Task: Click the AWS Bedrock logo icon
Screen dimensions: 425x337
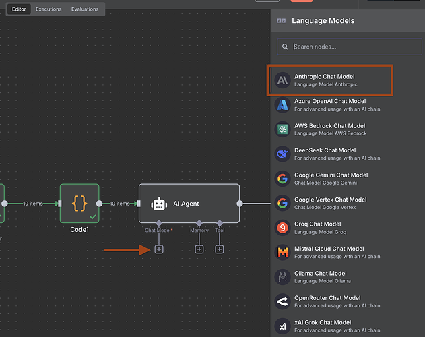Action: [282, 129]
